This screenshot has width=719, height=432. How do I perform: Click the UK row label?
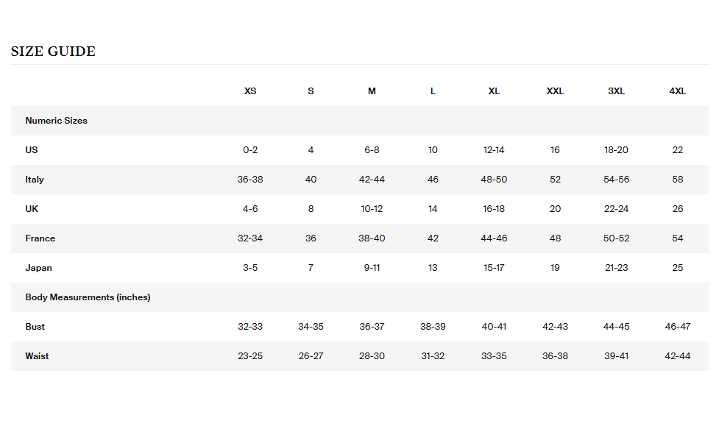coord(32,209)
